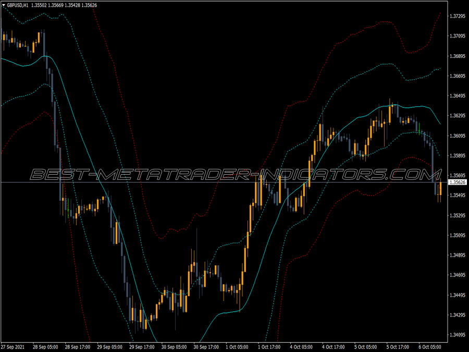Select price level 1.36295 on the scale
Screen dimensions: 469x352
[x=458, y=116]
